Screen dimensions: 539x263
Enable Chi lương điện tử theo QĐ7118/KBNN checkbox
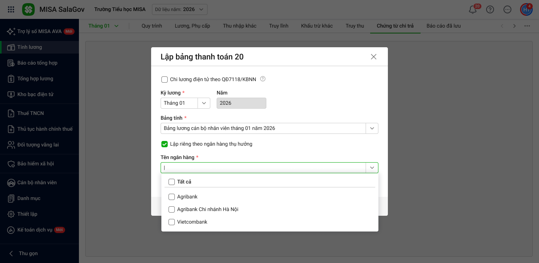(x=165, y=80)
